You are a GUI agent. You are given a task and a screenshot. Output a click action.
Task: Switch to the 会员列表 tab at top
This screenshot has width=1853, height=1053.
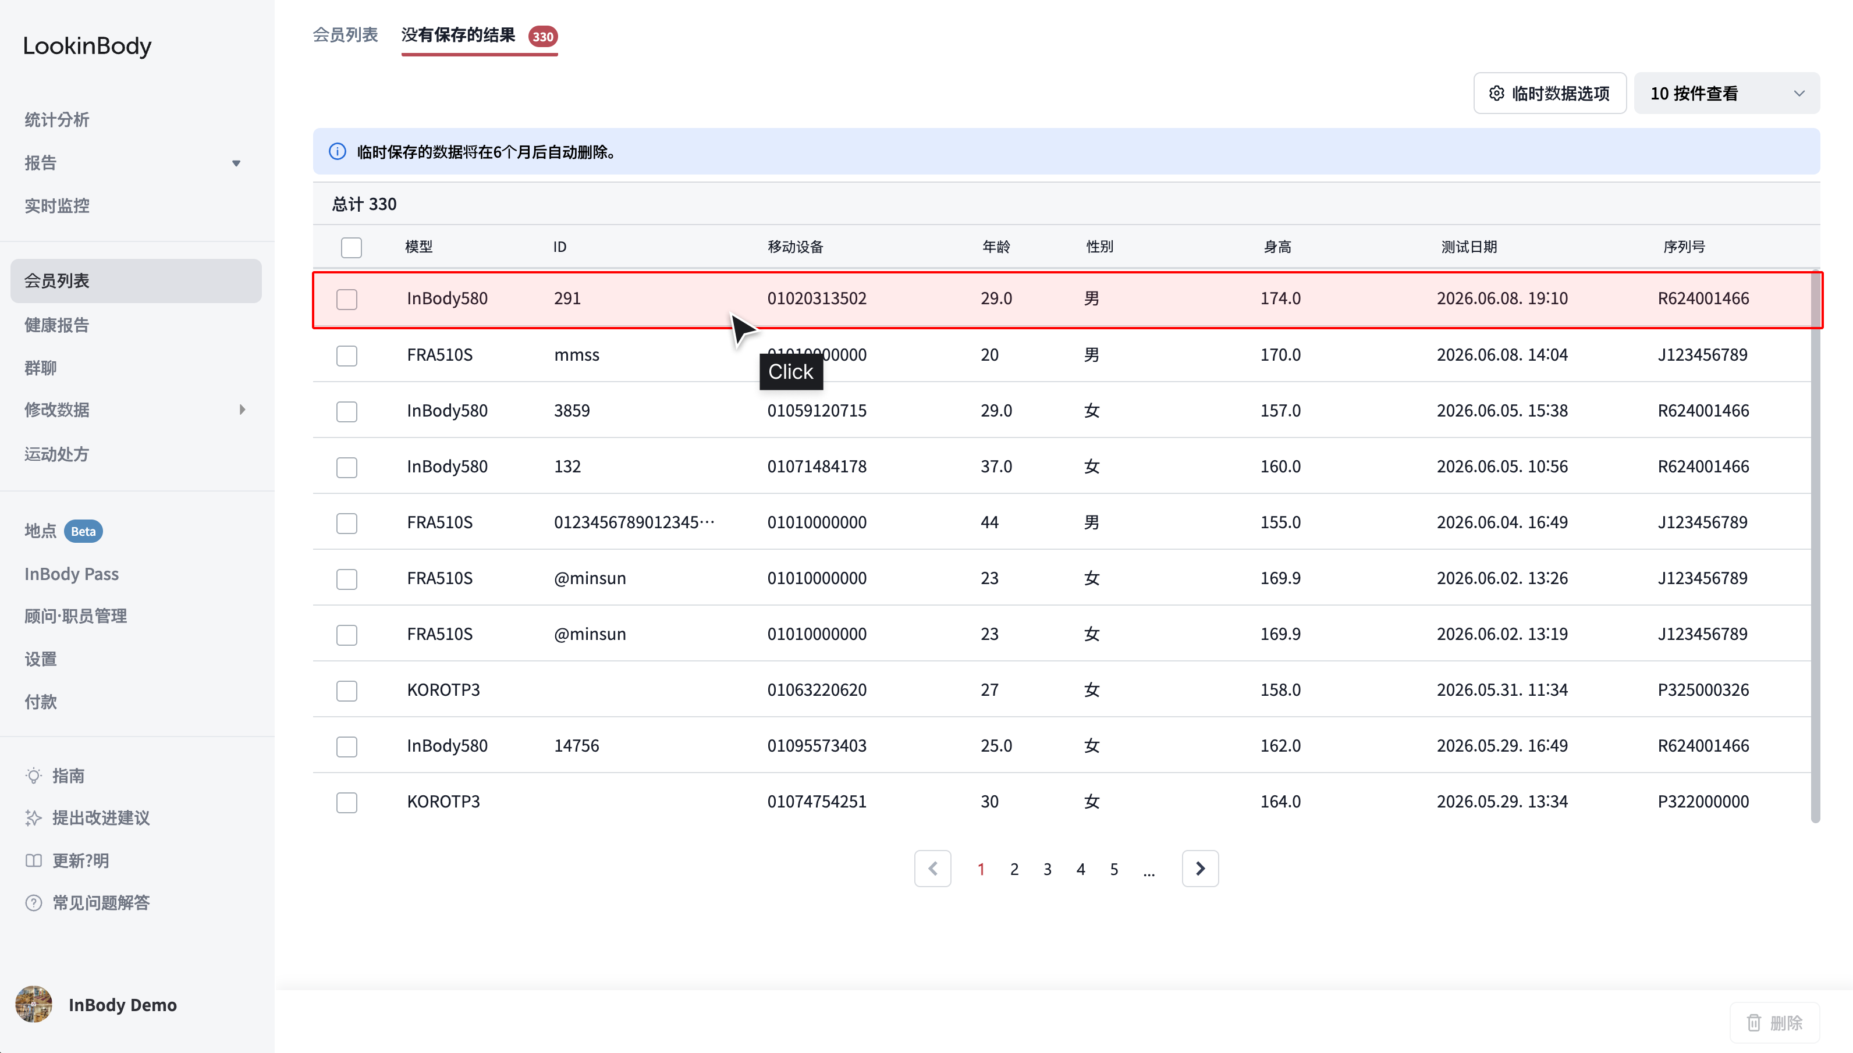tap(345, 35)
